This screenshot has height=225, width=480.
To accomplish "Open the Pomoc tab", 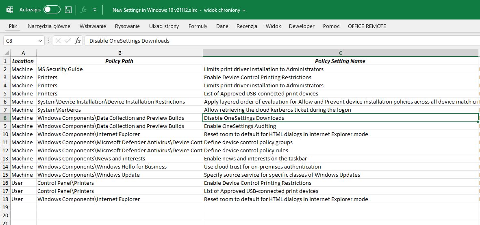I will [x=331, y=26].
